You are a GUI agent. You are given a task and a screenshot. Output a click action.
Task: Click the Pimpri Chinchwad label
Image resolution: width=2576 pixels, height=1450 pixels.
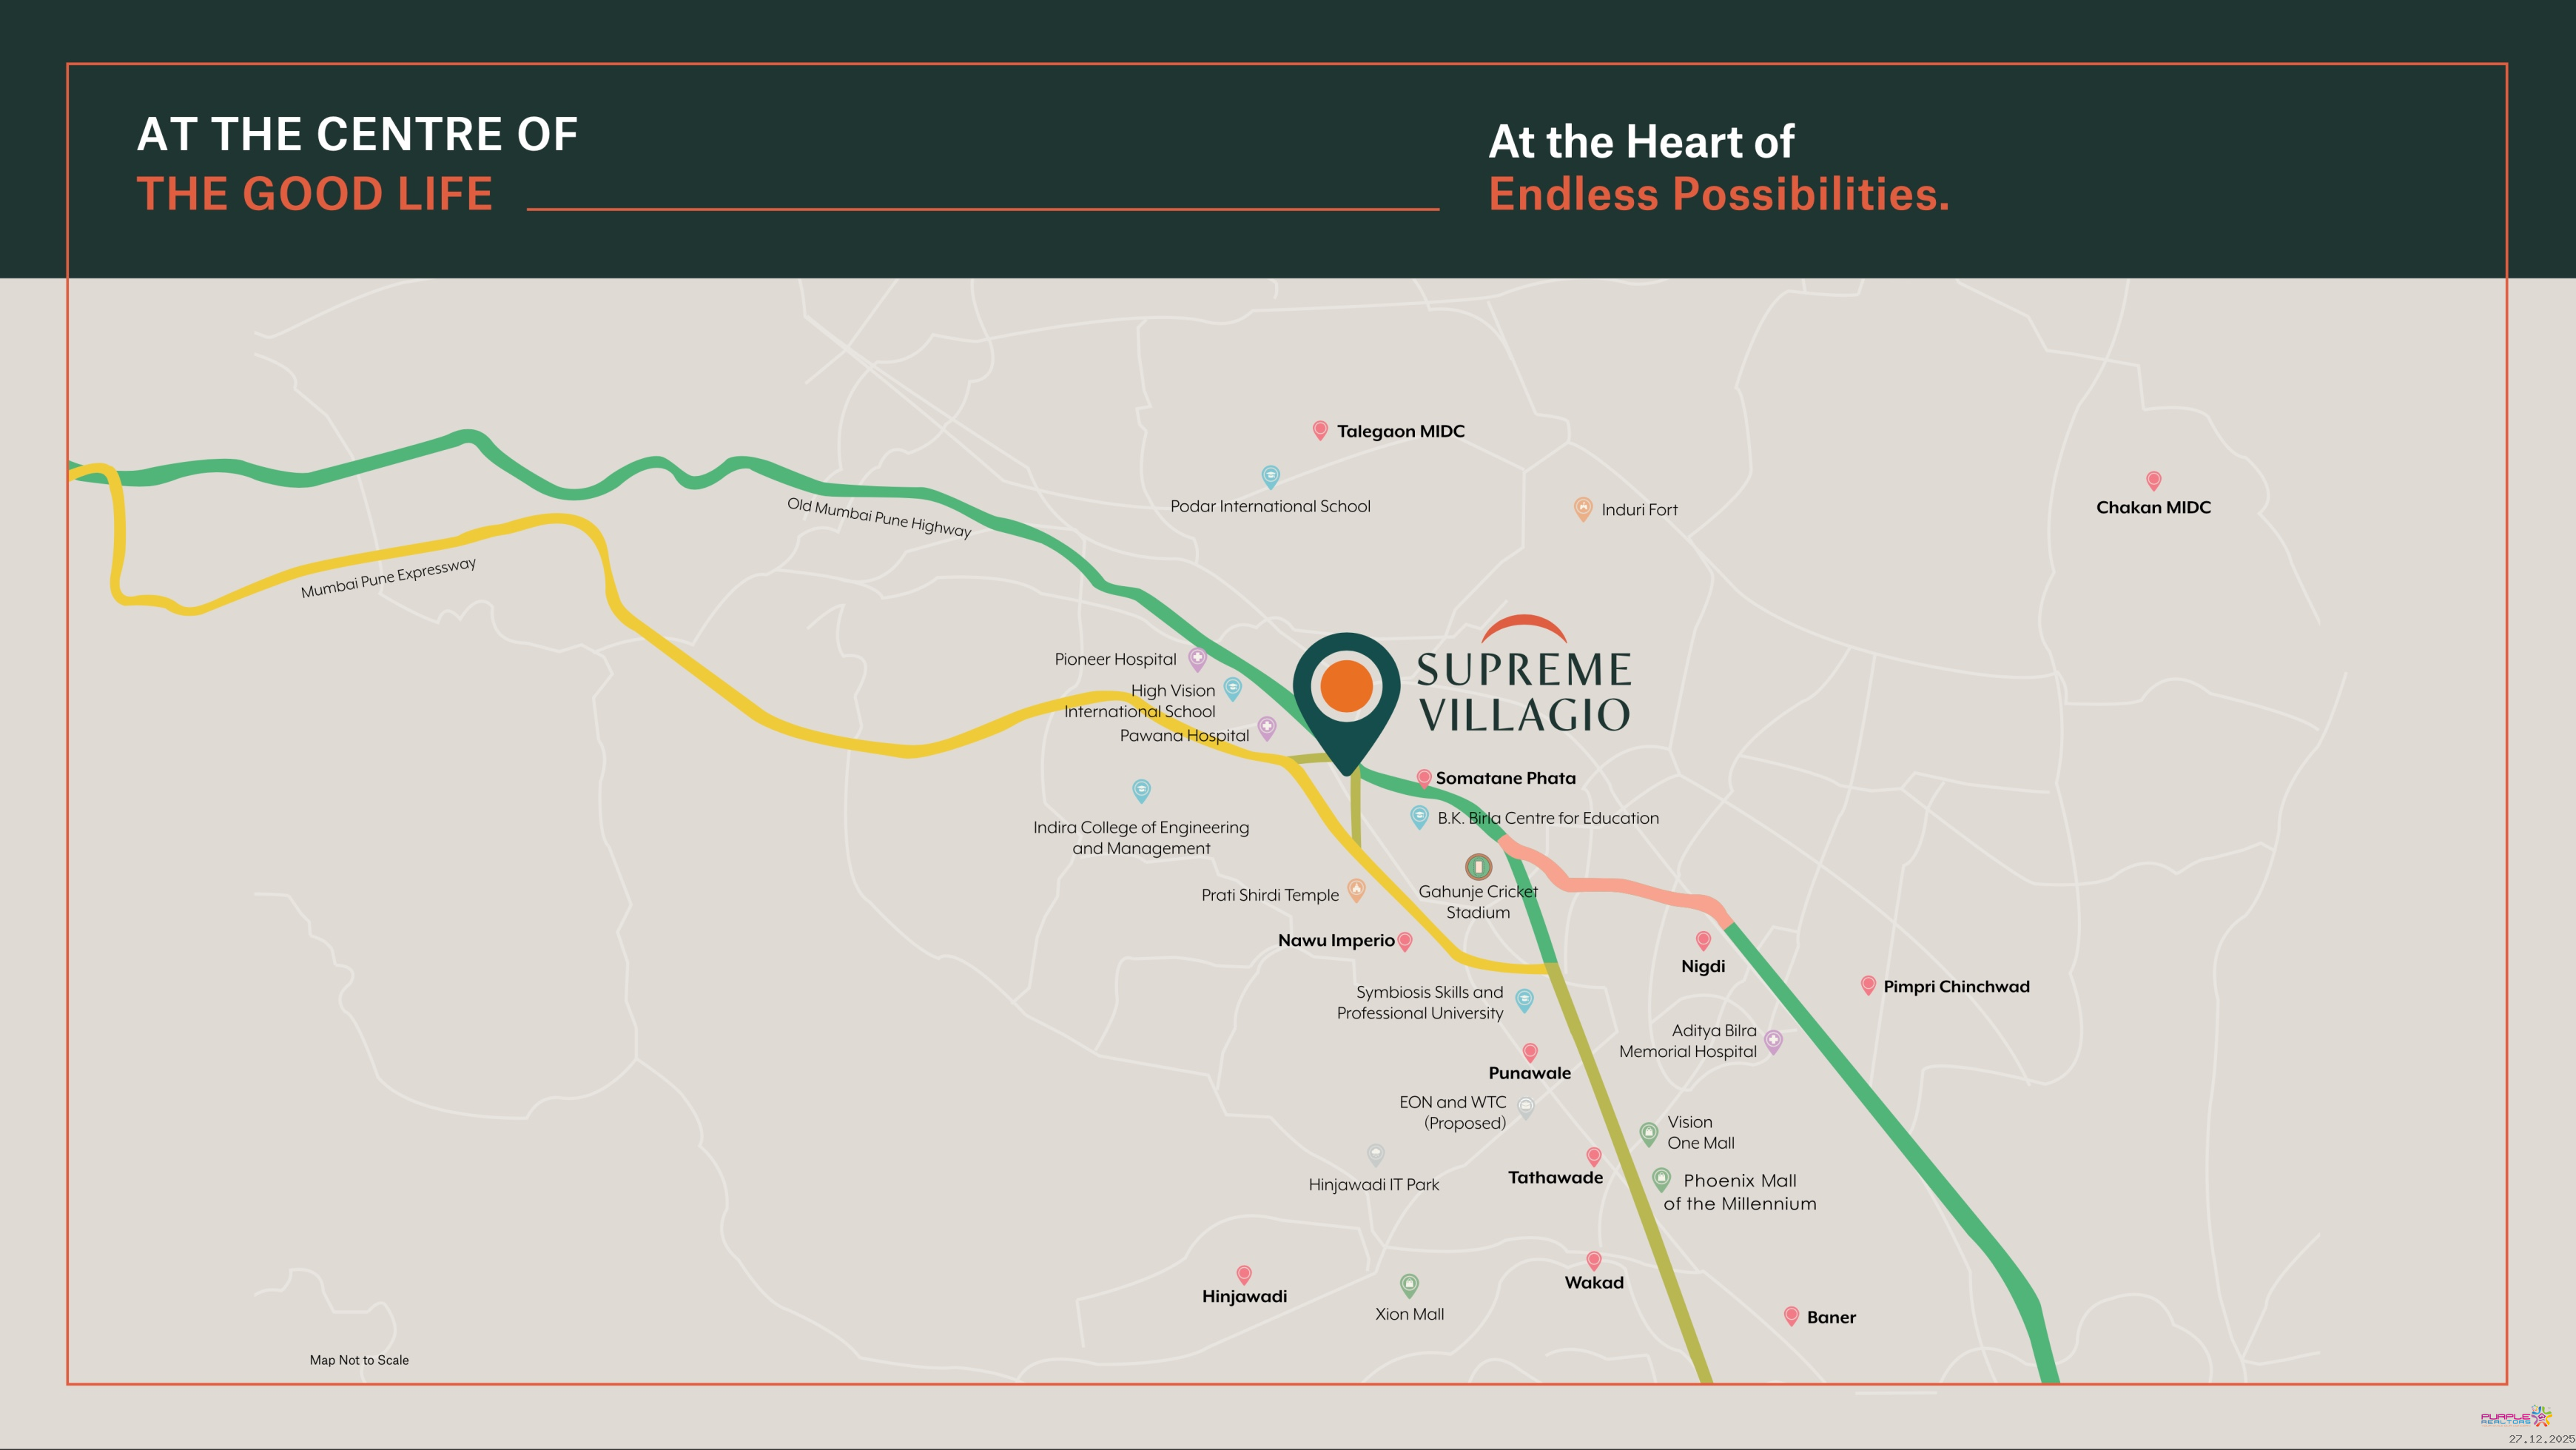tap(1956, 986)
